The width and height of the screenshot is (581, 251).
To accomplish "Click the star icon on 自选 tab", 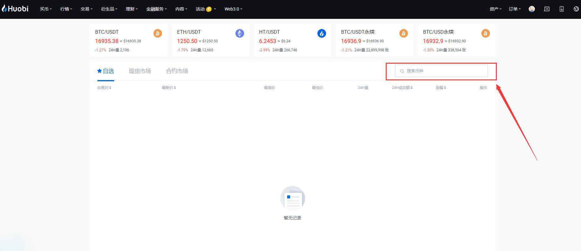I will pyautogui.click(x=99, y=71).
